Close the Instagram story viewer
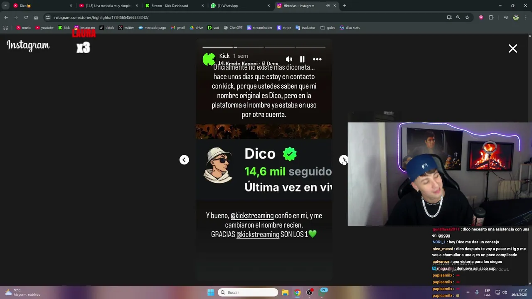This screenshot has width=532, height=299. 513,49
